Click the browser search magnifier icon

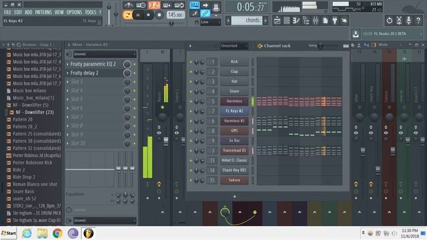(19, 45)
